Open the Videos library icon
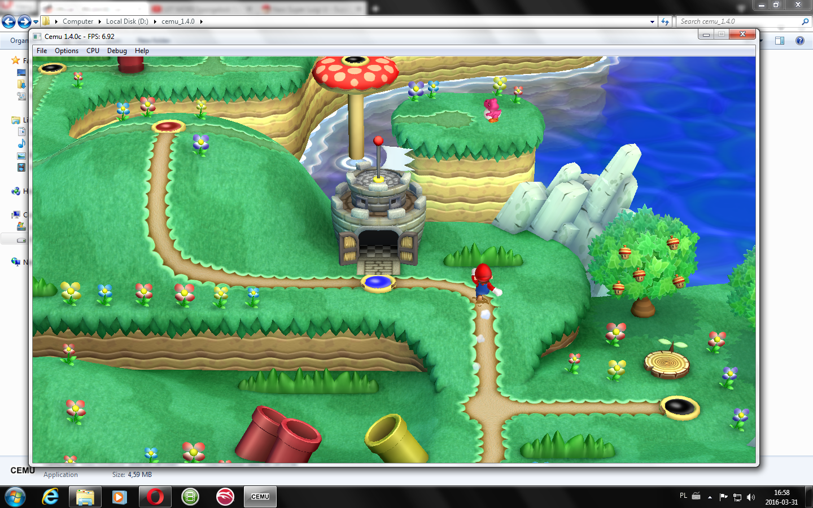Image resolution: width=813 pixels, height=508 pixels. point(21,167)
